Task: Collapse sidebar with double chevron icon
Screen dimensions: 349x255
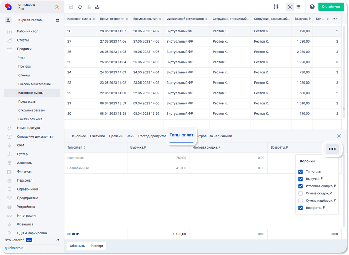Action: coord(58,240)
